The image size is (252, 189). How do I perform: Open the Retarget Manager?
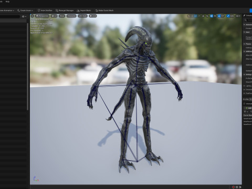pos(65,10)
